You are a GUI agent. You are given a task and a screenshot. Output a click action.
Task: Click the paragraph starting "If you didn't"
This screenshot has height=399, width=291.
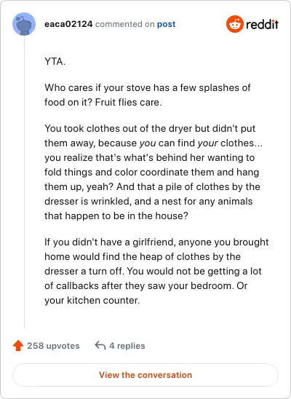(156, 271)
